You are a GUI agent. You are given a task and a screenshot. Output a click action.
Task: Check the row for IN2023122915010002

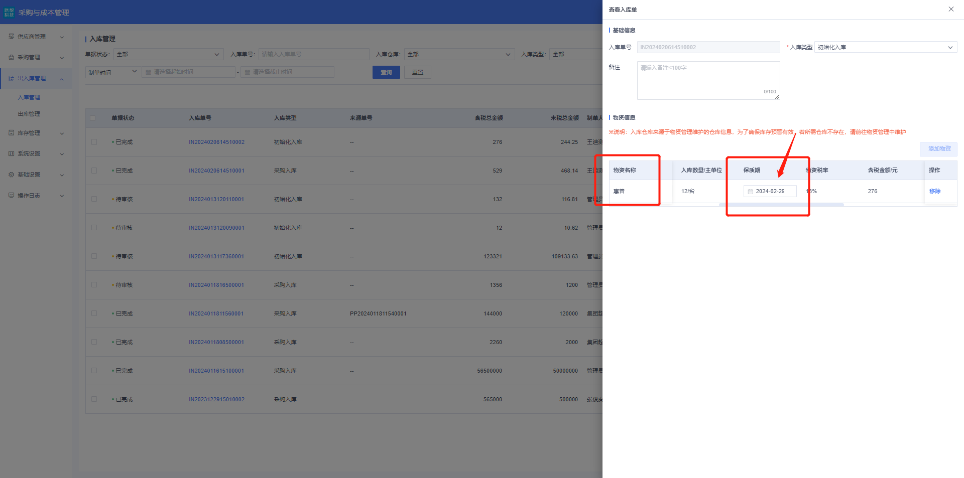coord(94,399)
